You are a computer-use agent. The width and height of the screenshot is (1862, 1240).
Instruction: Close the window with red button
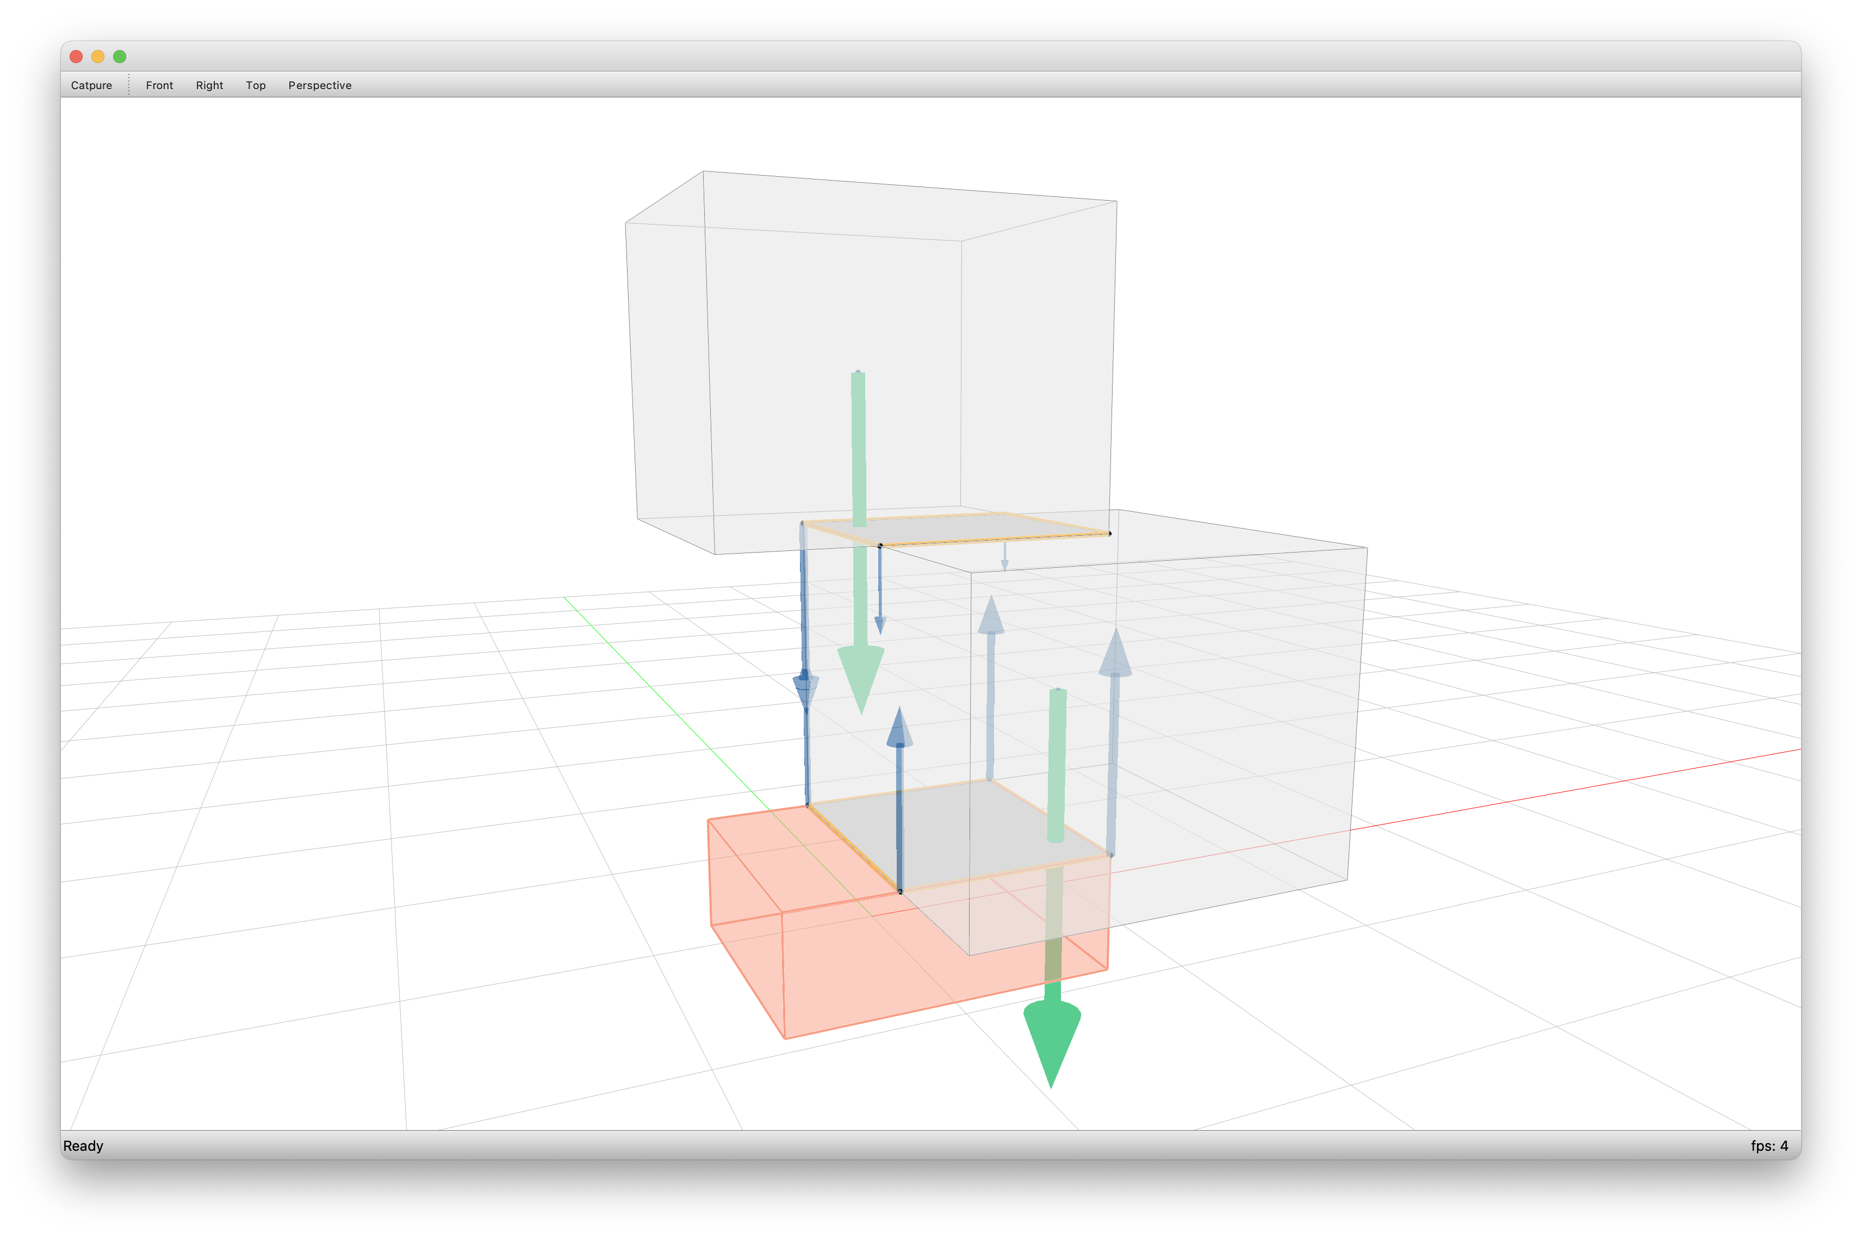(76, 56)
